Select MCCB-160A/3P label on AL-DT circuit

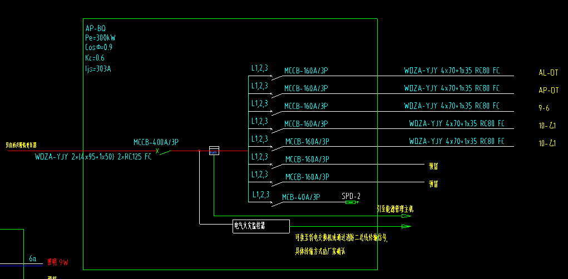coord(306,71)
